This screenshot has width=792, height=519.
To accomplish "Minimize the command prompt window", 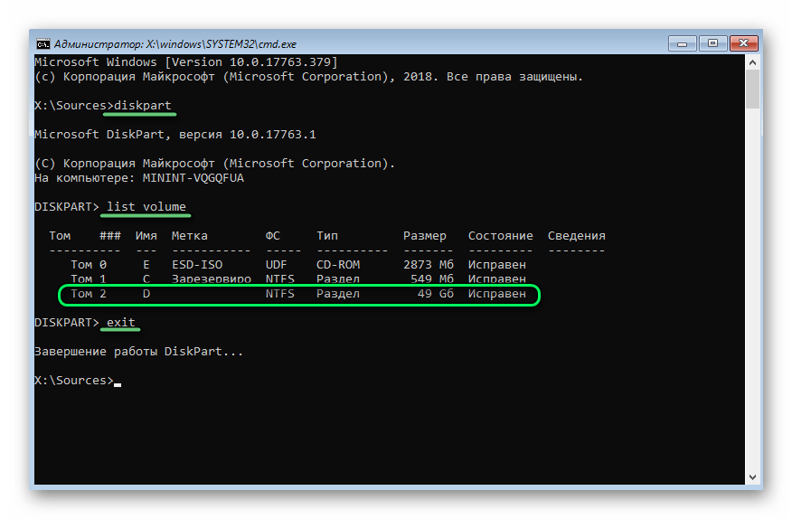I will (x=687, y=42).
